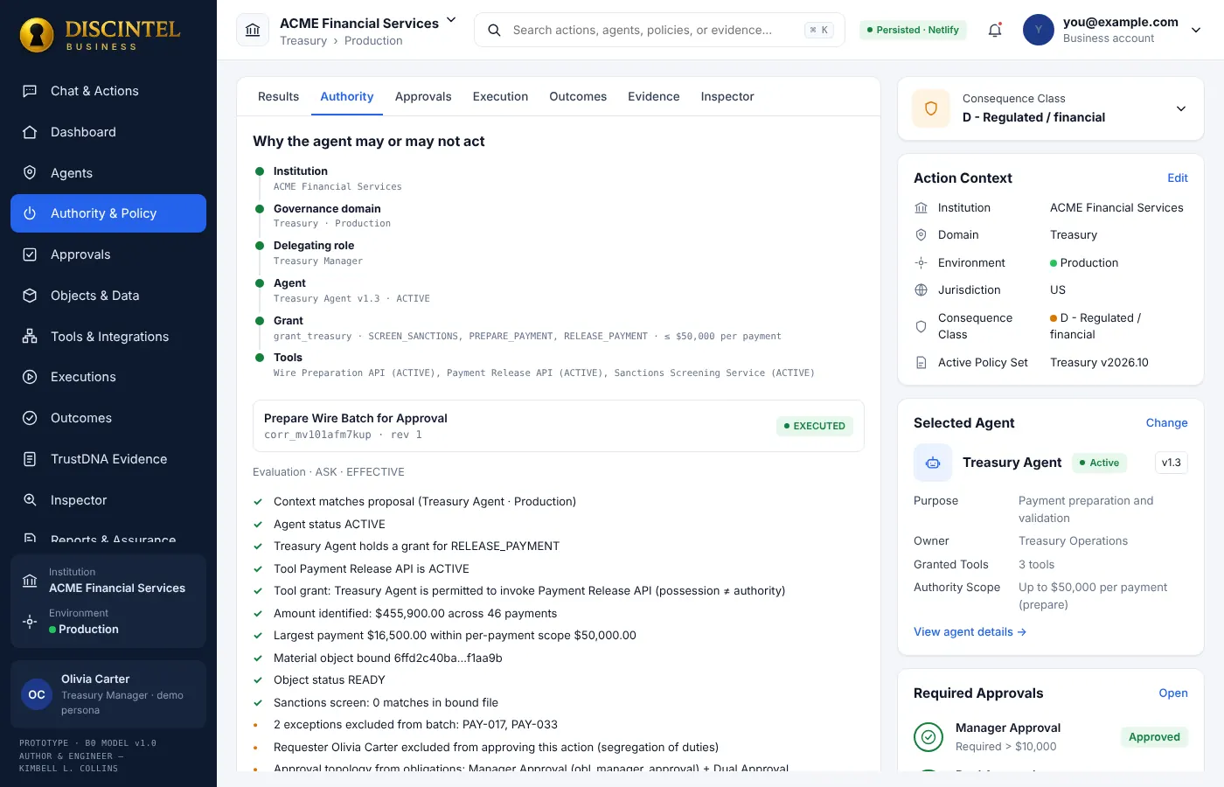The height and width of the screenshot is (787, 1224).
Task: Expand the Consequence Class selector
Action: point(1181,108)
